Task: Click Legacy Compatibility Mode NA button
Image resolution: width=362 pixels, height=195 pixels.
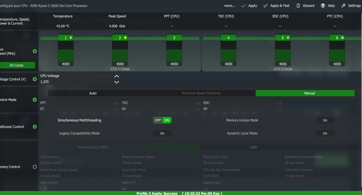Action: click(x=162, y=133)
